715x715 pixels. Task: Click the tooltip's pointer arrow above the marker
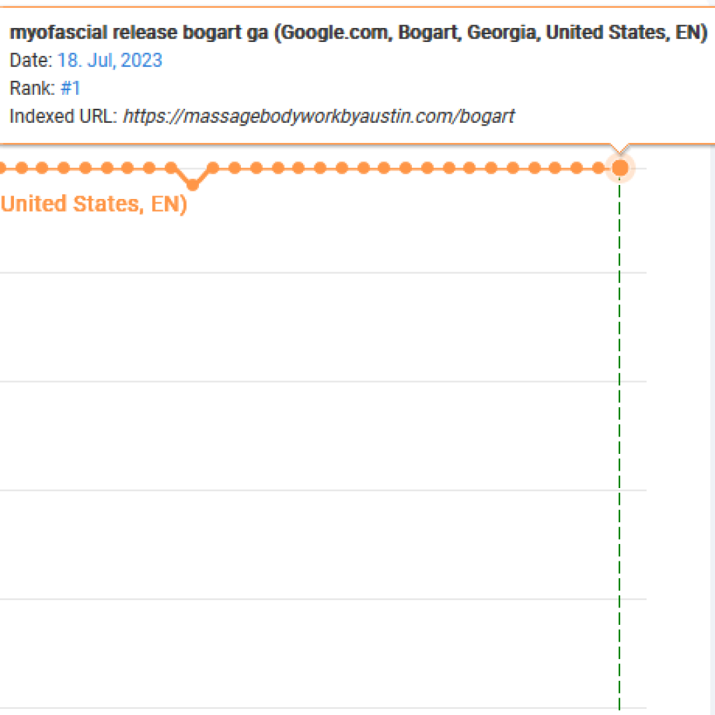point(620,148)
